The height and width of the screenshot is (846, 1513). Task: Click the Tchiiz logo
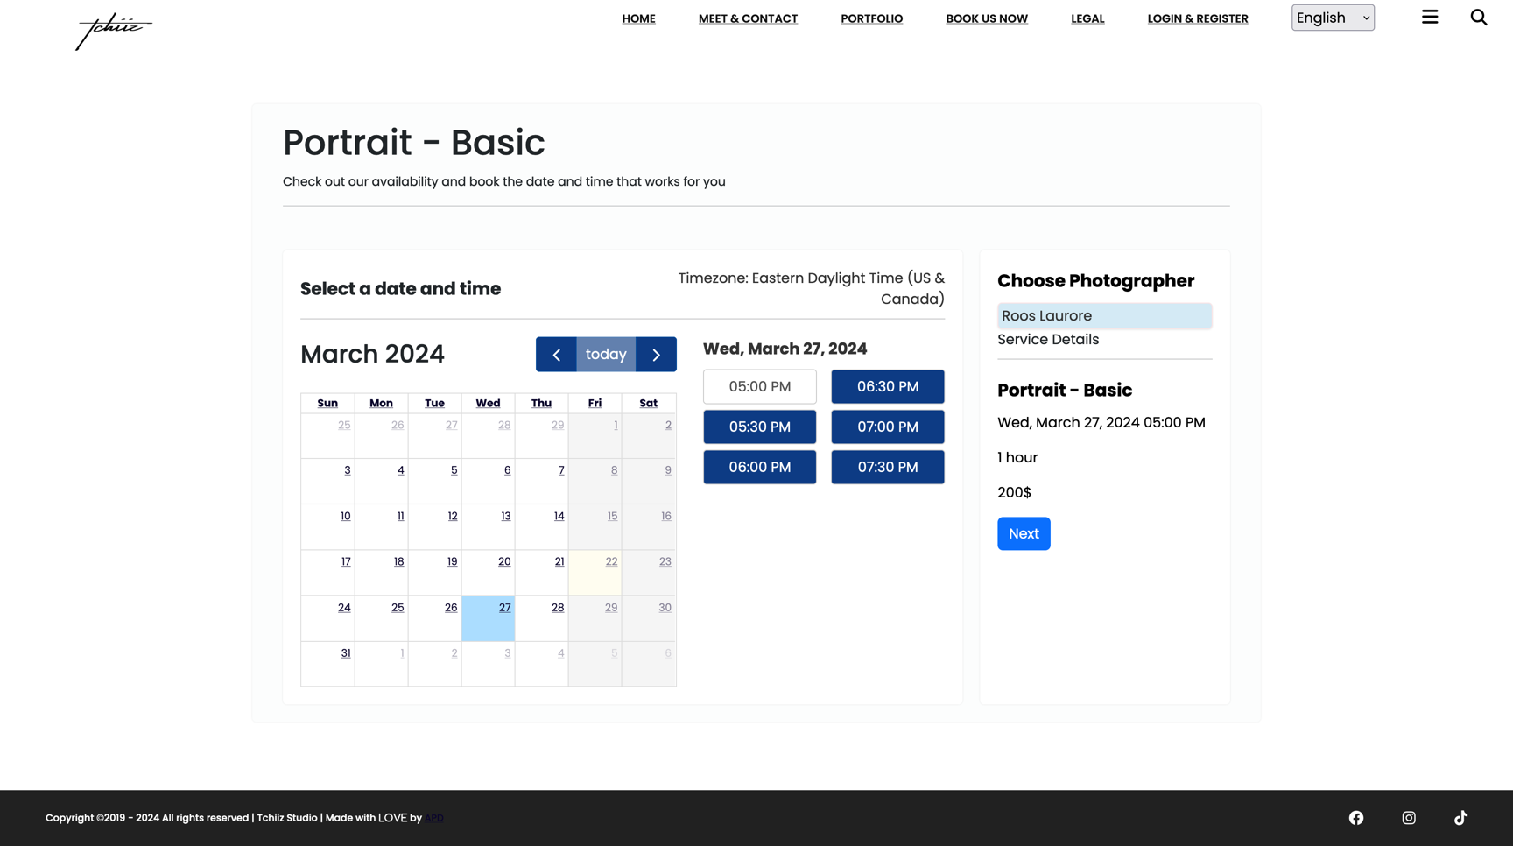114,31
